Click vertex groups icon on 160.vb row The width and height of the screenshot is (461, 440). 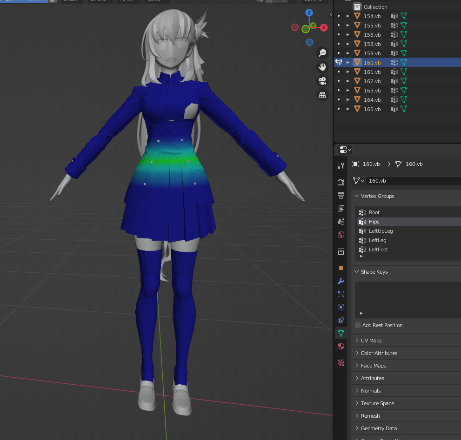tap(394, 63)
